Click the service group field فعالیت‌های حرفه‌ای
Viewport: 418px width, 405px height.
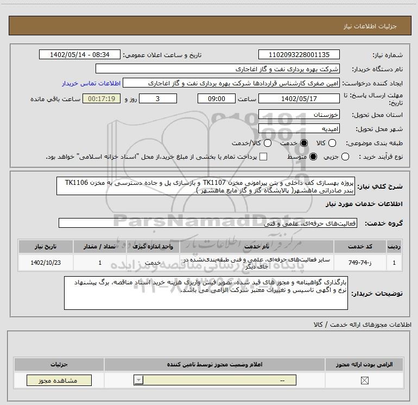[x=208, y=223]
